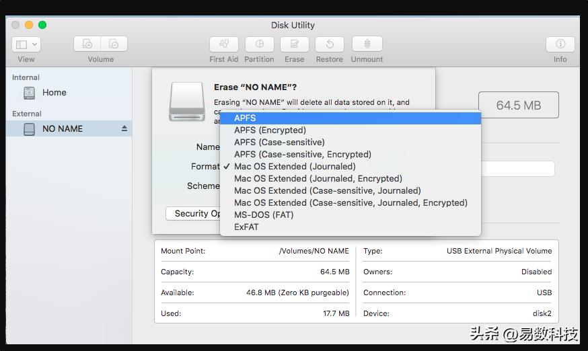Open the Info panel icon
588x351 pixels.
point(560,44)
